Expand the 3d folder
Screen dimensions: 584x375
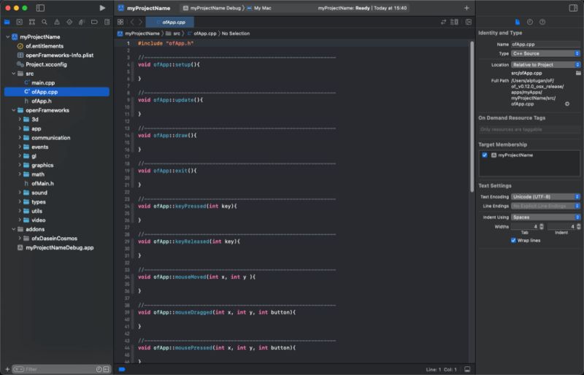[20, 119]
